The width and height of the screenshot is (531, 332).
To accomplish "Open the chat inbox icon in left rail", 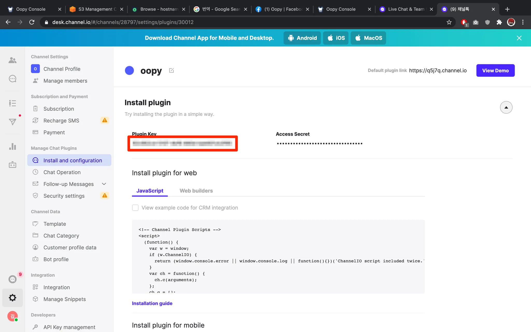I will click(x=12, y=79).
